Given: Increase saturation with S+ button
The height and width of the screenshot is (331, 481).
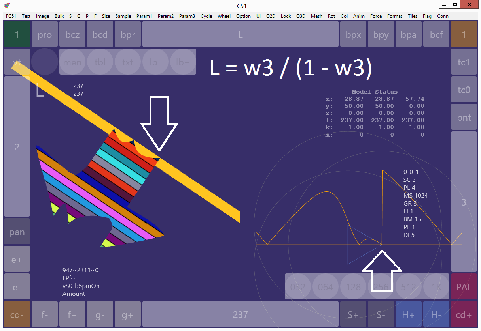Looking at the screenshot, I should click(353, 314).
